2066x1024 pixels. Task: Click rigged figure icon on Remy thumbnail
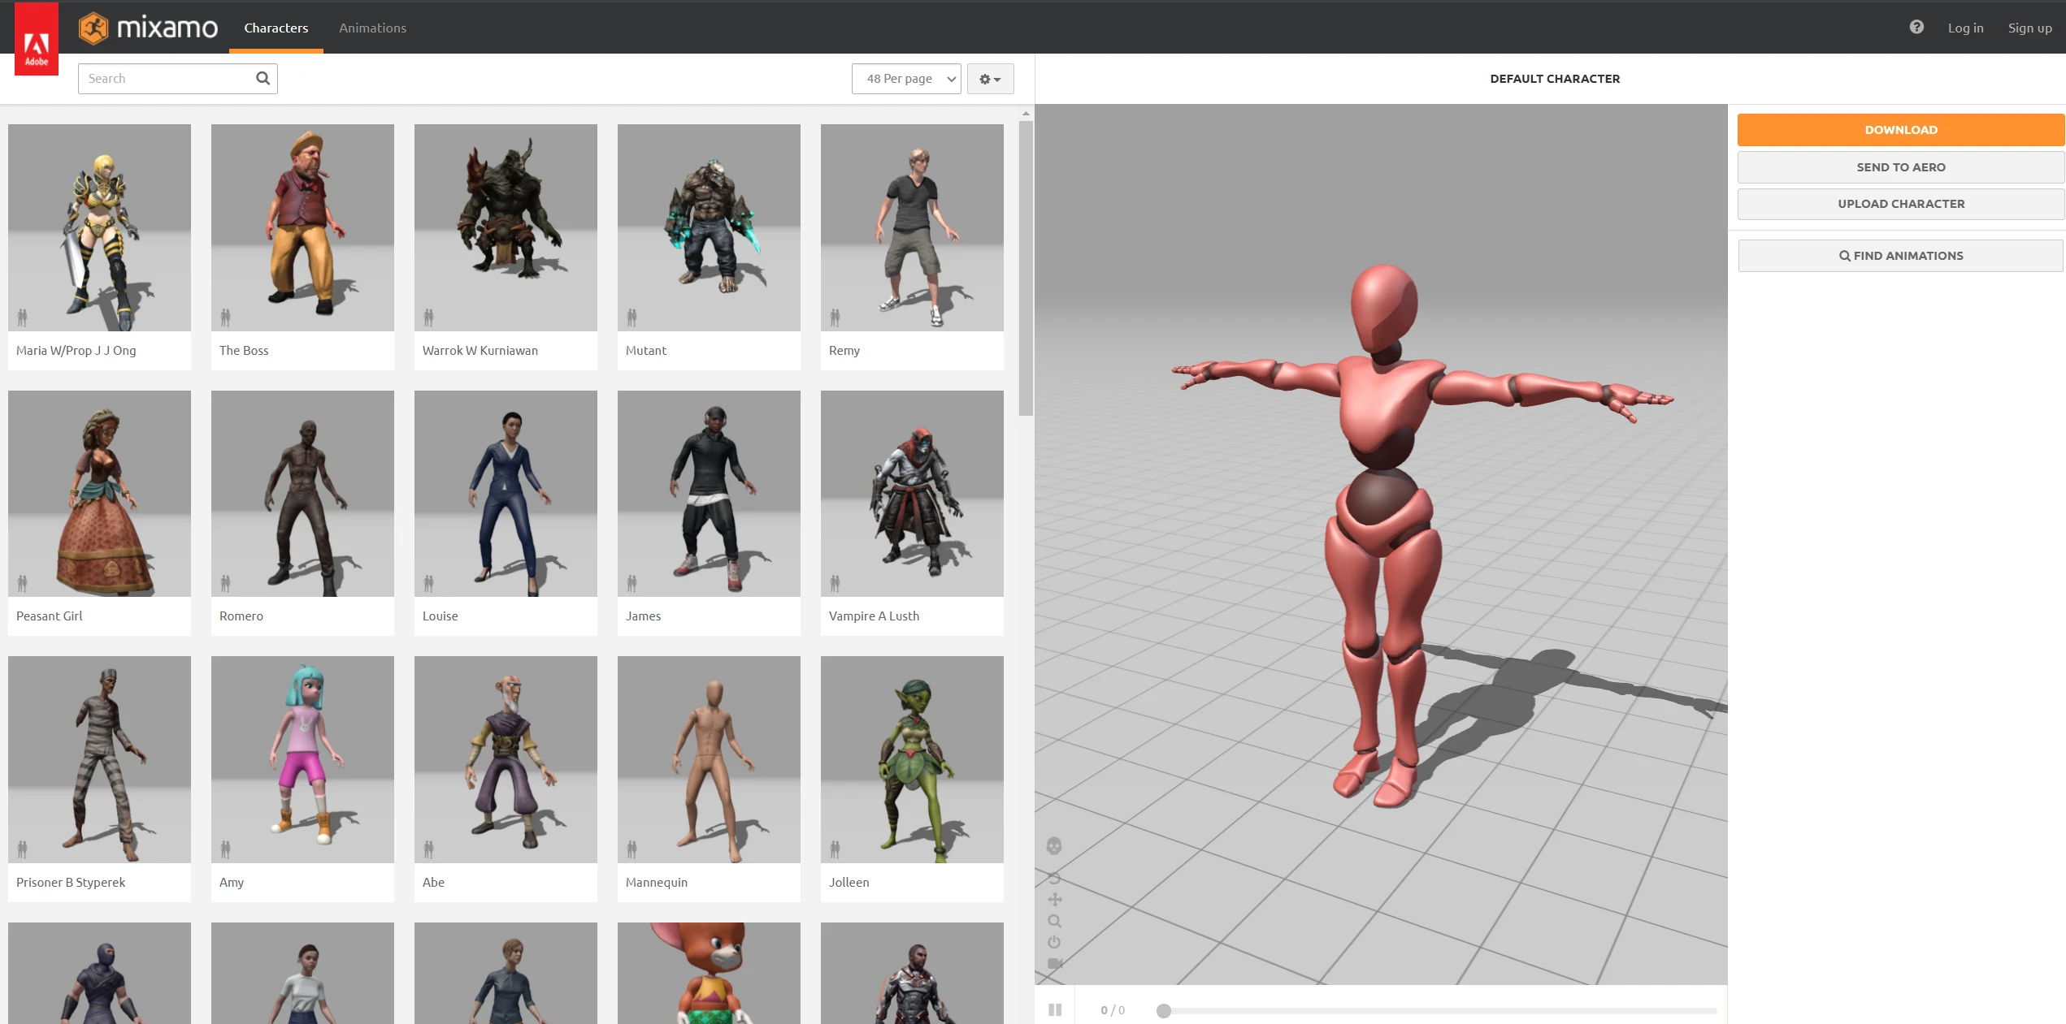[835, 317]
